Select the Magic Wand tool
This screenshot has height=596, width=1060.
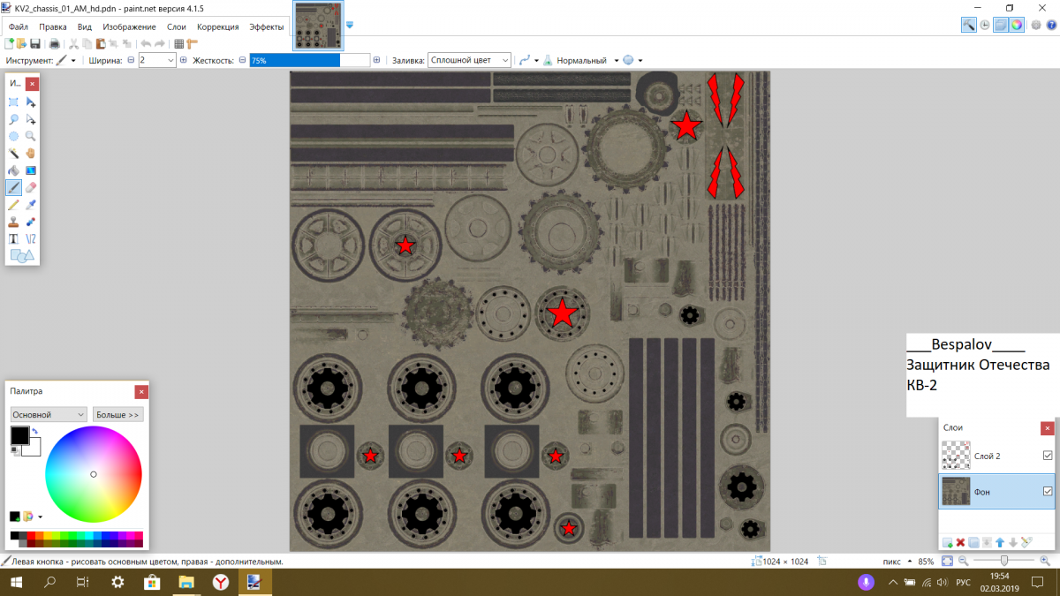click(14, 153)
